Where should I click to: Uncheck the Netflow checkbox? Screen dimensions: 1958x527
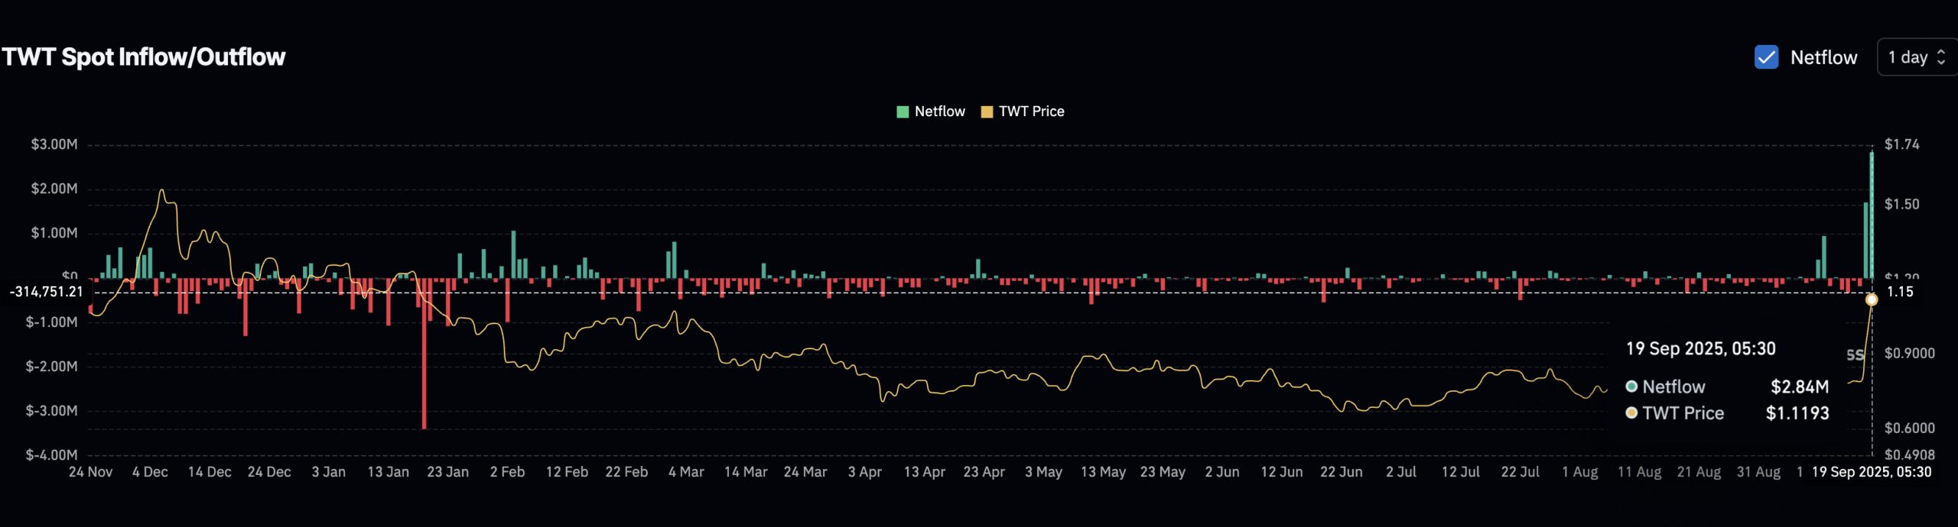tap(1766, 57)
